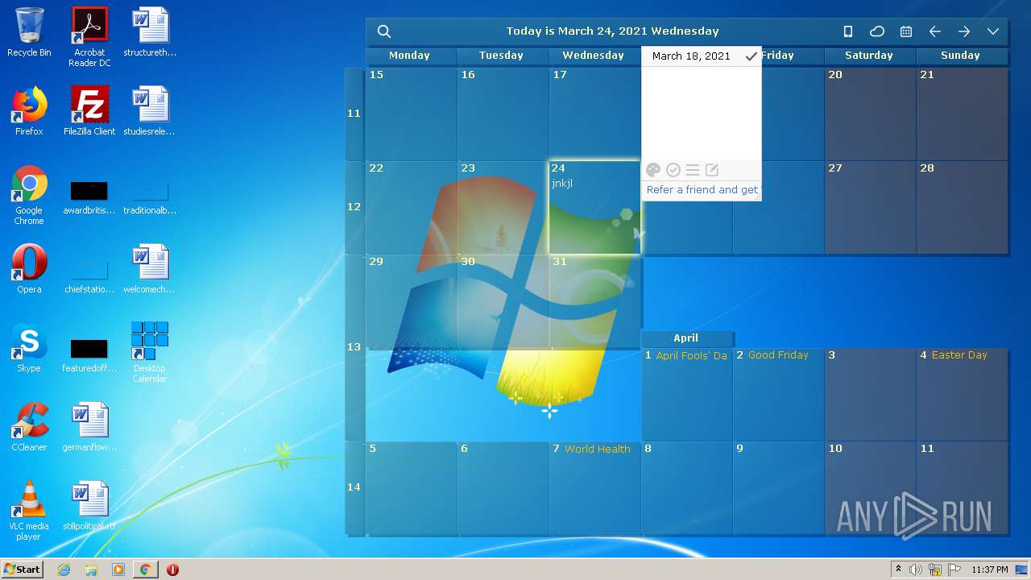Open the note list format icon
Viewport: 1031px width, 580px height.
coord(693,170)
